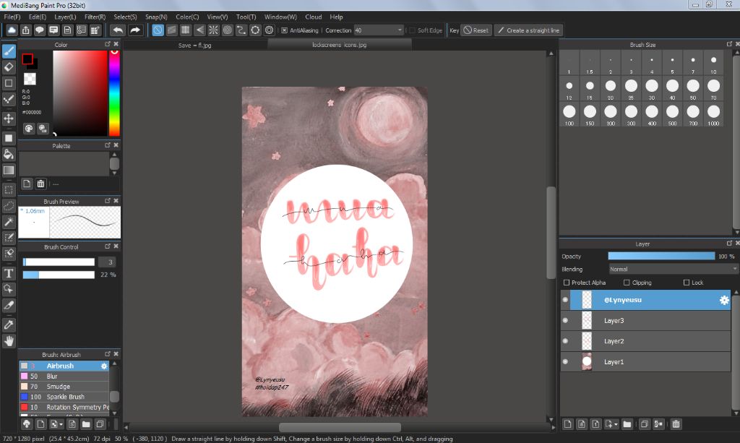Delete palette color with trash icon
Image resolution: width=740 pixels, height=443 pixels.
[x=40, y=184]
